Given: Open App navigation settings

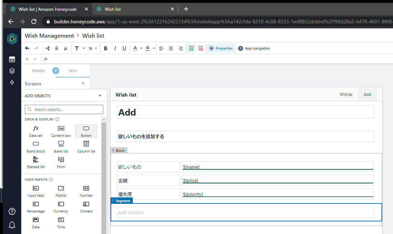Looking at the screenshot, I should click(x=254, y=48).
